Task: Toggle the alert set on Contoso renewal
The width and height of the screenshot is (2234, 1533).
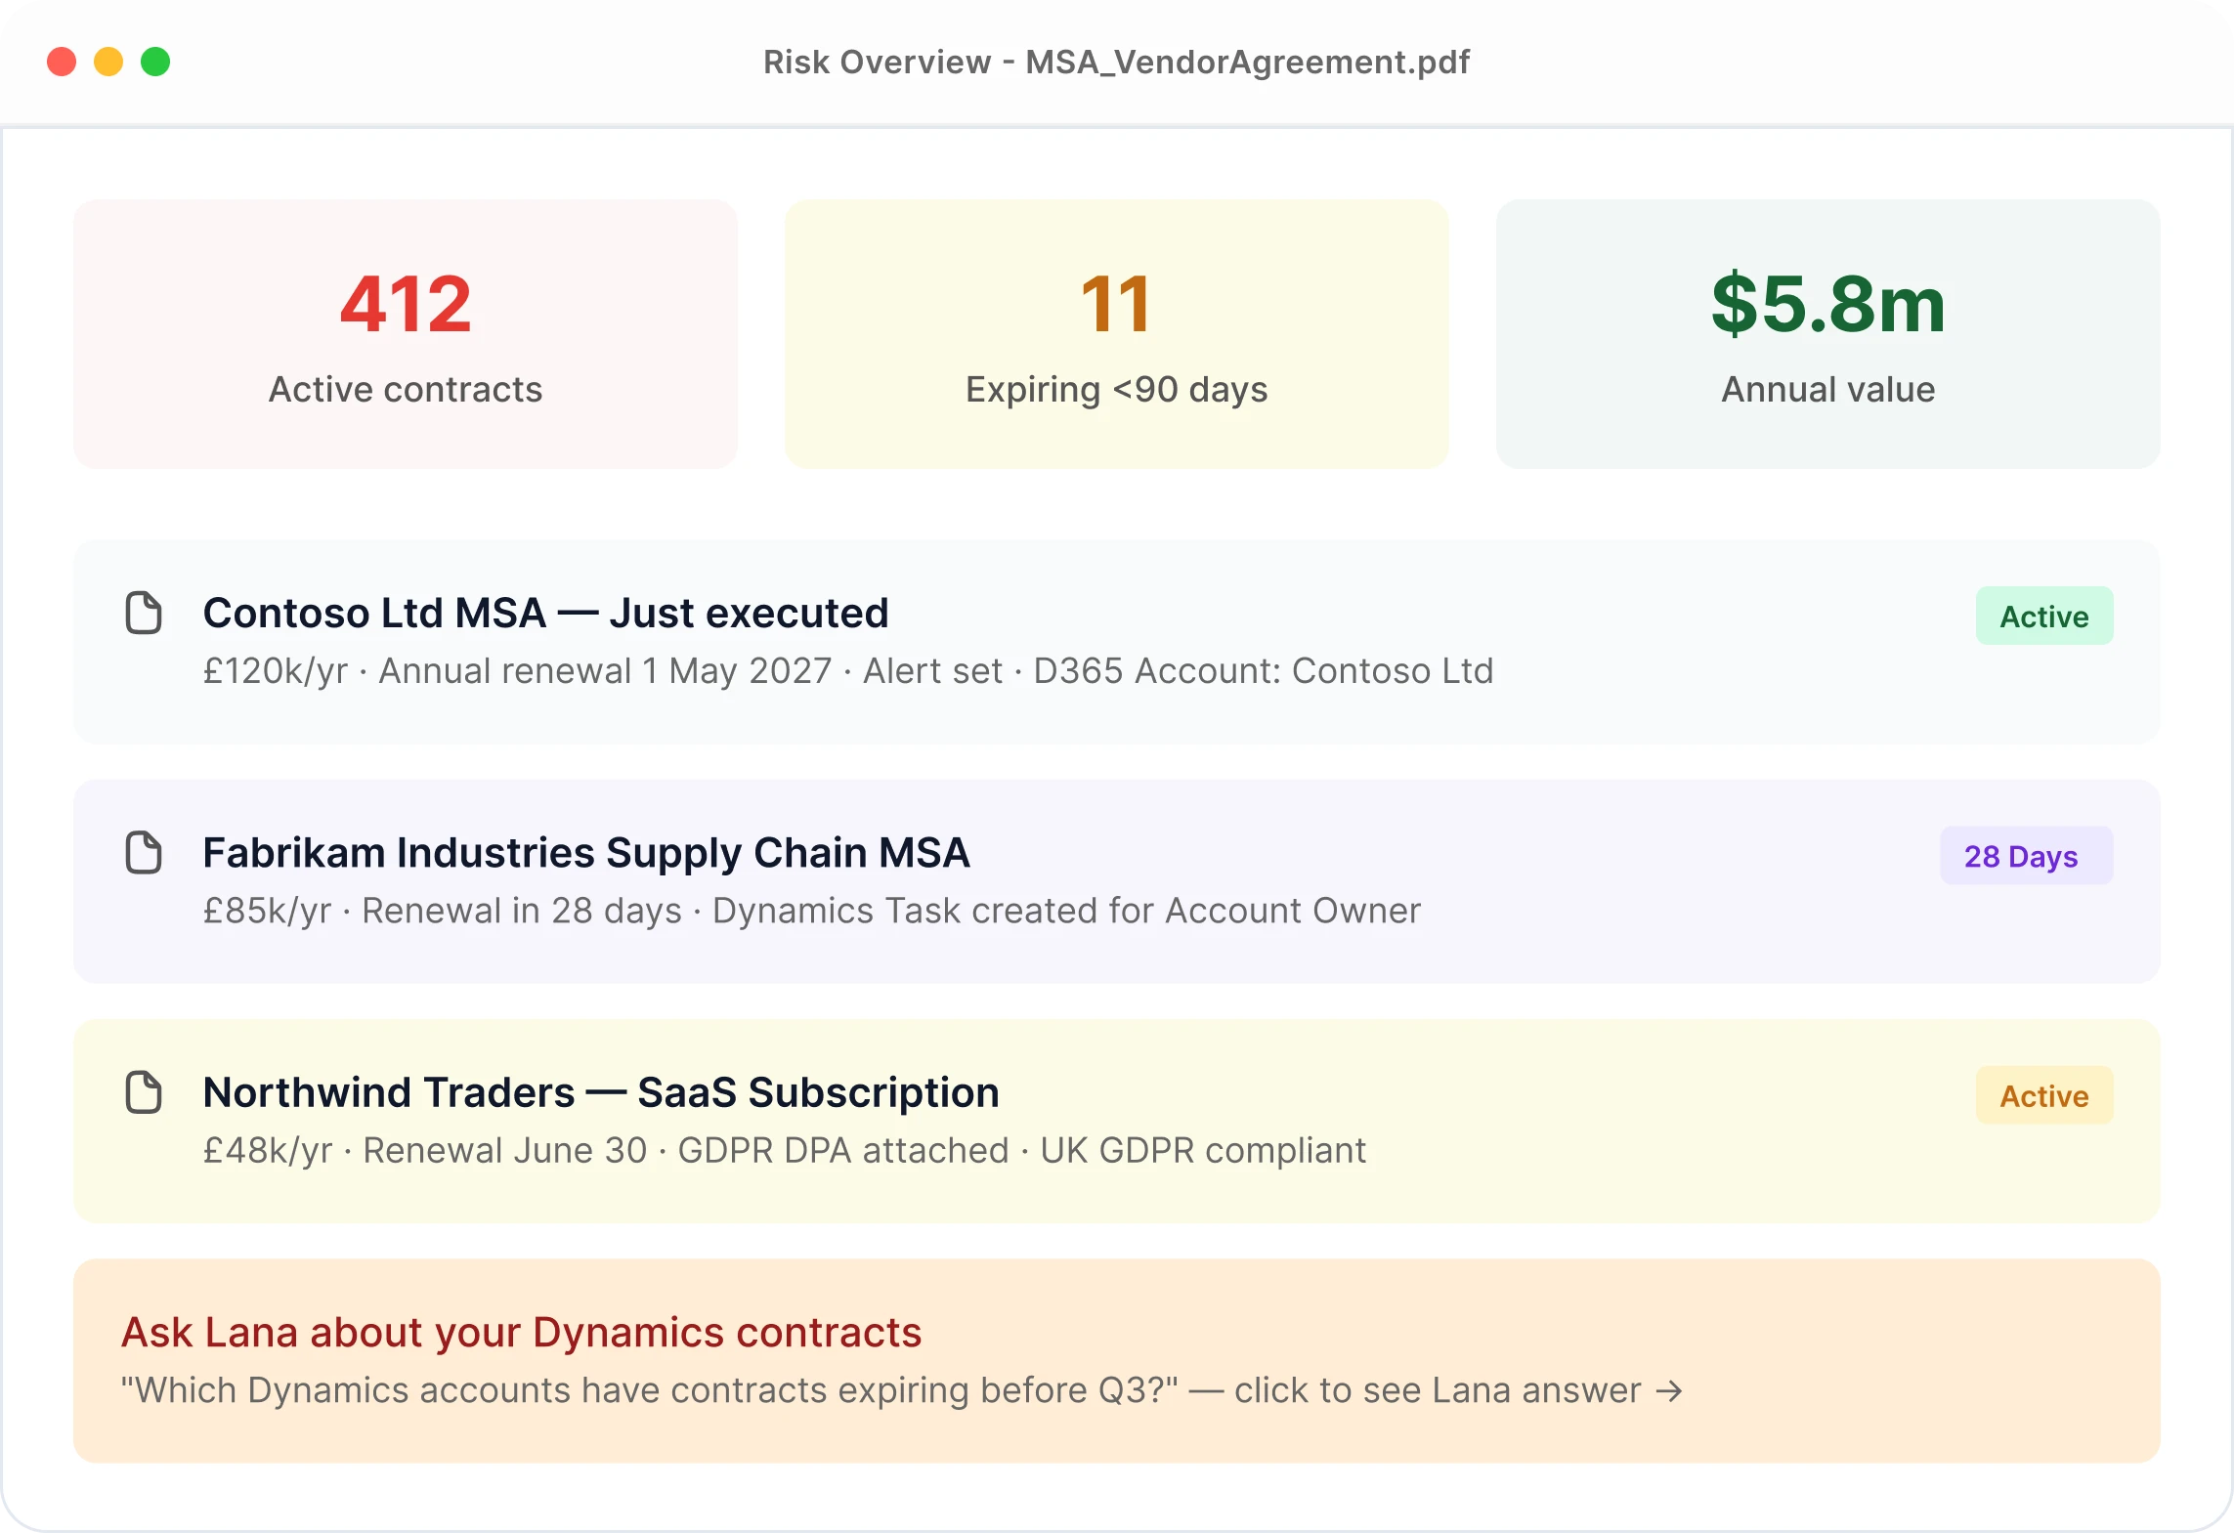Action: [x=929, y=671]
